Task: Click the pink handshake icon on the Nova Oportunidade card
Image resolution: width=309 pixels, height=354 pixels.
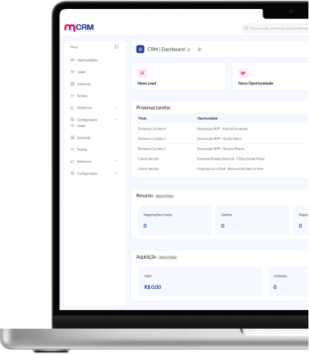Action: (x=243, y=73)
